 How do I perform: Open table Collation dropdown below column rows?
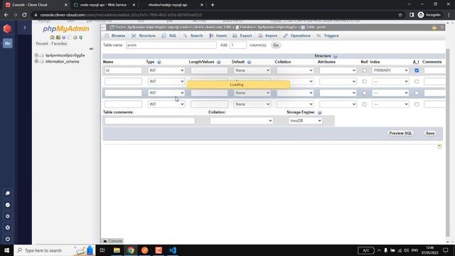pyautogui.click(x=242, y=121)
